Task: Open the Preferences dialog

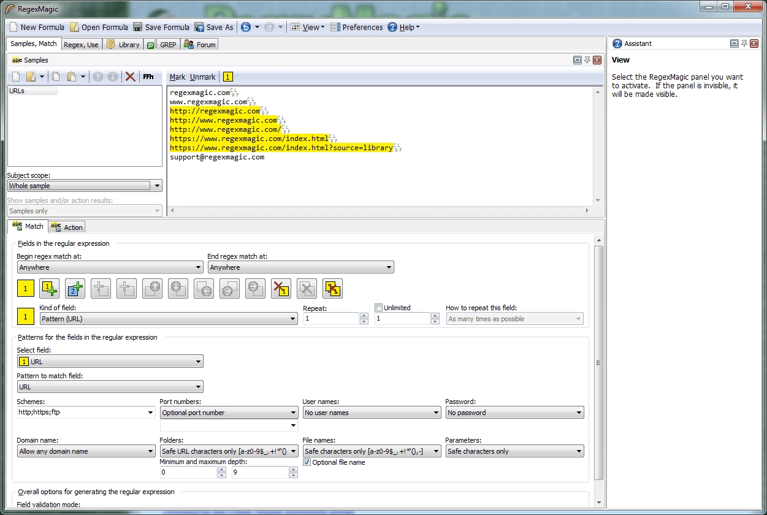Action: 356,27
